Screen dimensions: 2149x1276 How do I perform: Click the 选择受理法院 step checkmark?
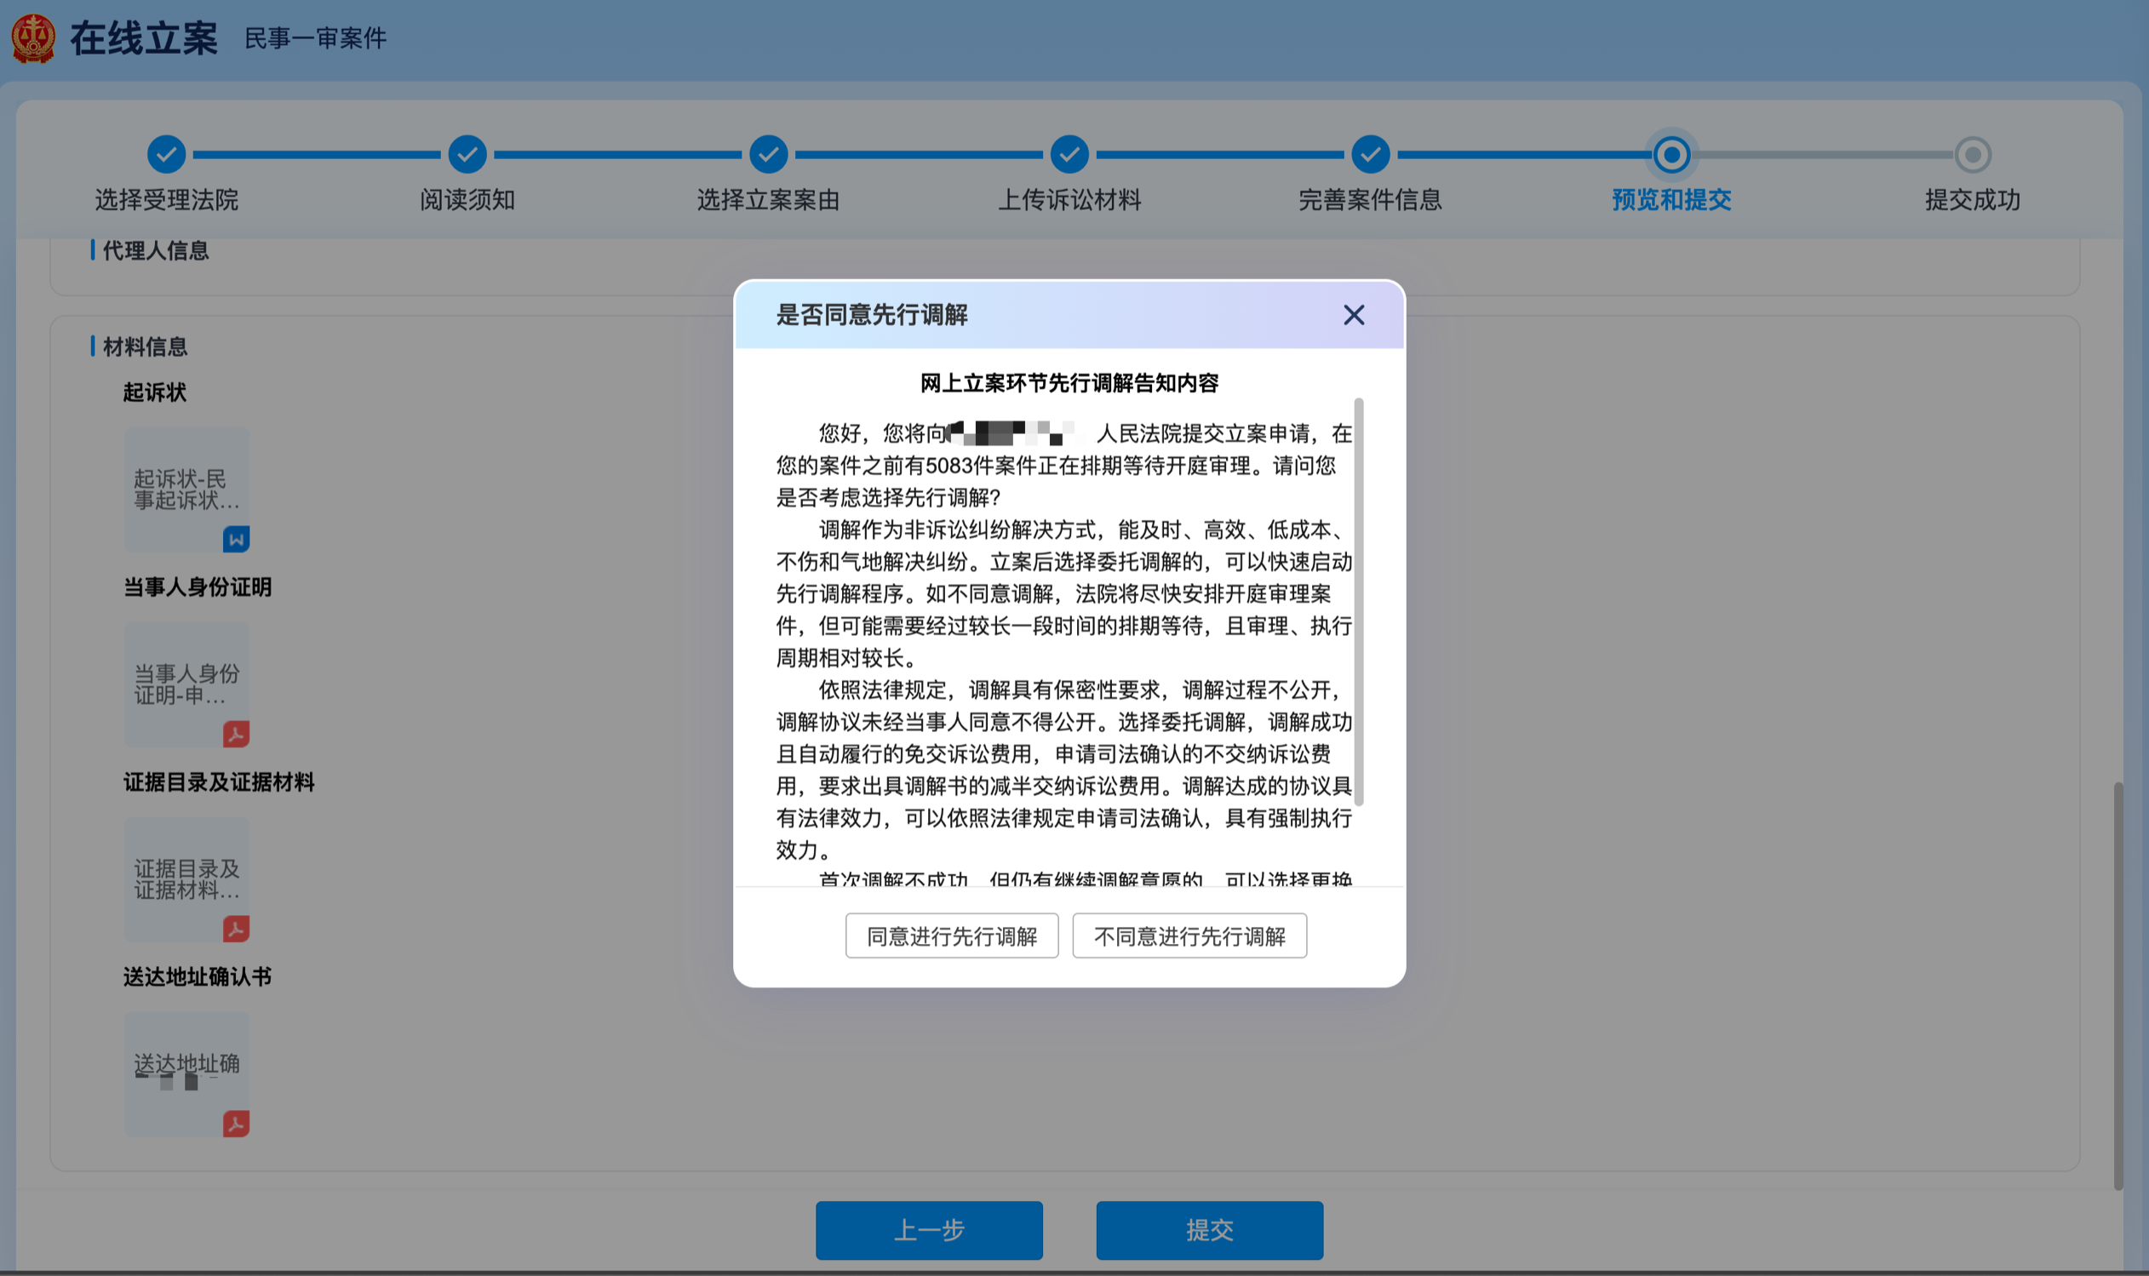tap(166, 155)
